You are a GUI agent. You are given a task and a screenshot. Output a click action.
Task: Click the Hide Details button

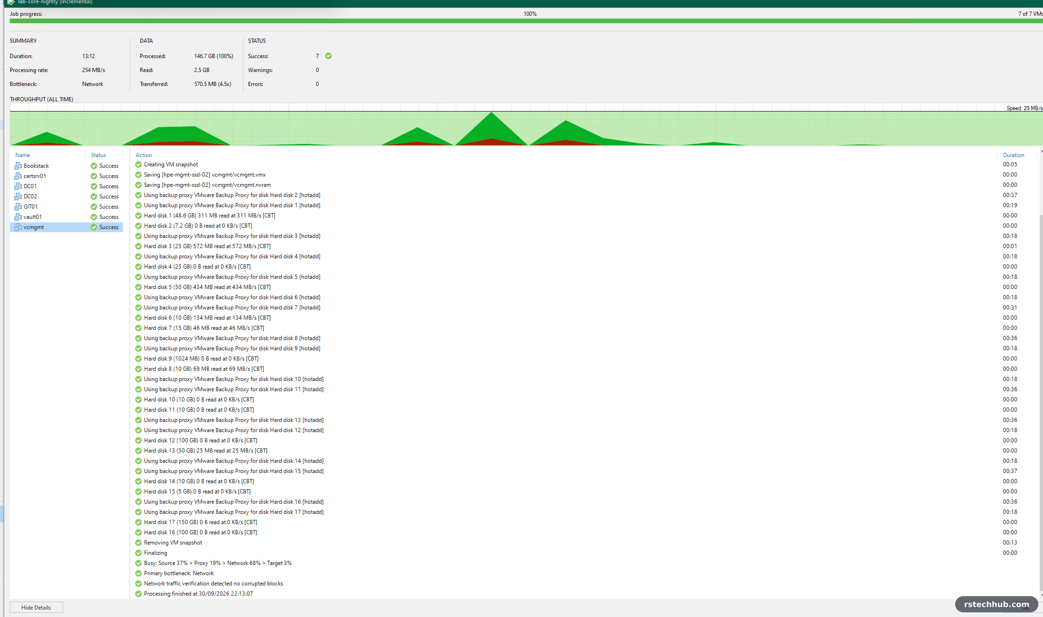tap(36, 607)
